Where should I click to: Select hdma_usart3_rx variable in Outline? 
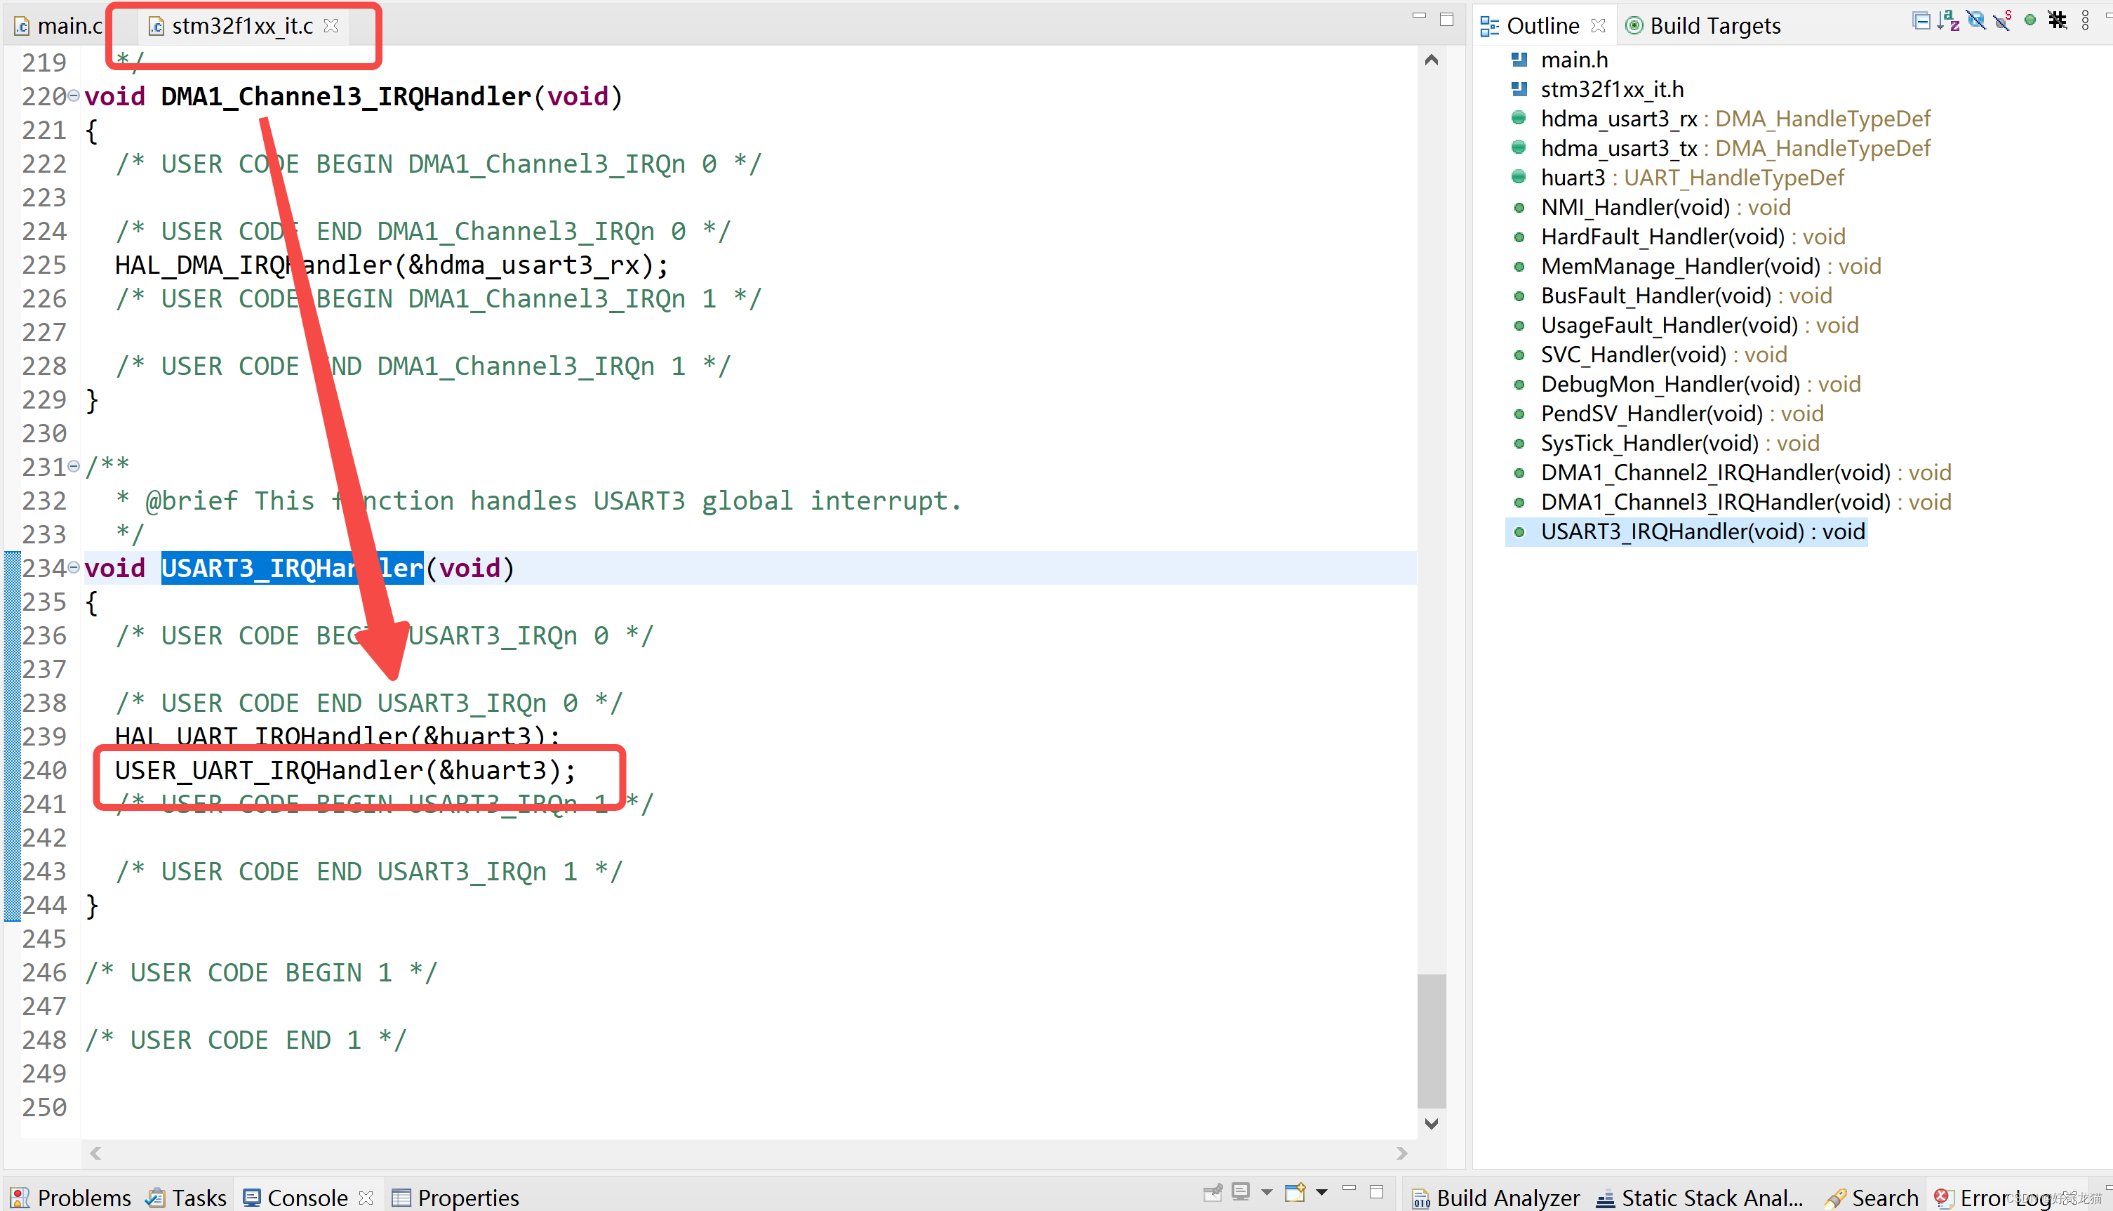point(1618,119)
